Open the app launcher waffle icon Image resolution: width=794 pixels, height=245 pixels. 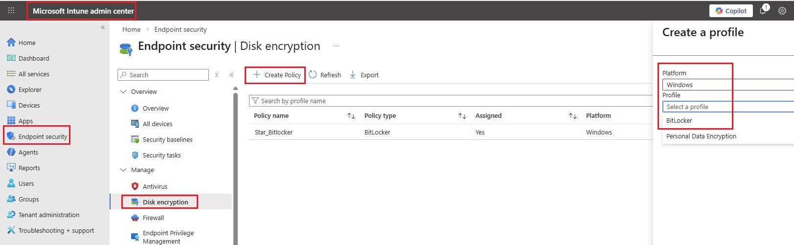point(11,10)
